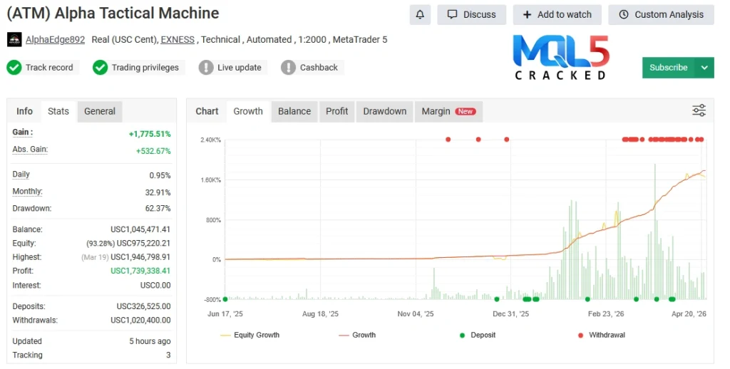The image size is (730, 369).
Task: Toggle Growth legend series
Action: point(358,335)
